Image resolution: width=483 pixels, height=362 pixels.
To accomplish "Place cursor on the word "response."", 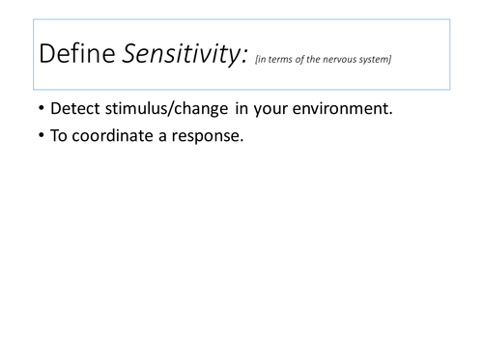I will 208,136.
